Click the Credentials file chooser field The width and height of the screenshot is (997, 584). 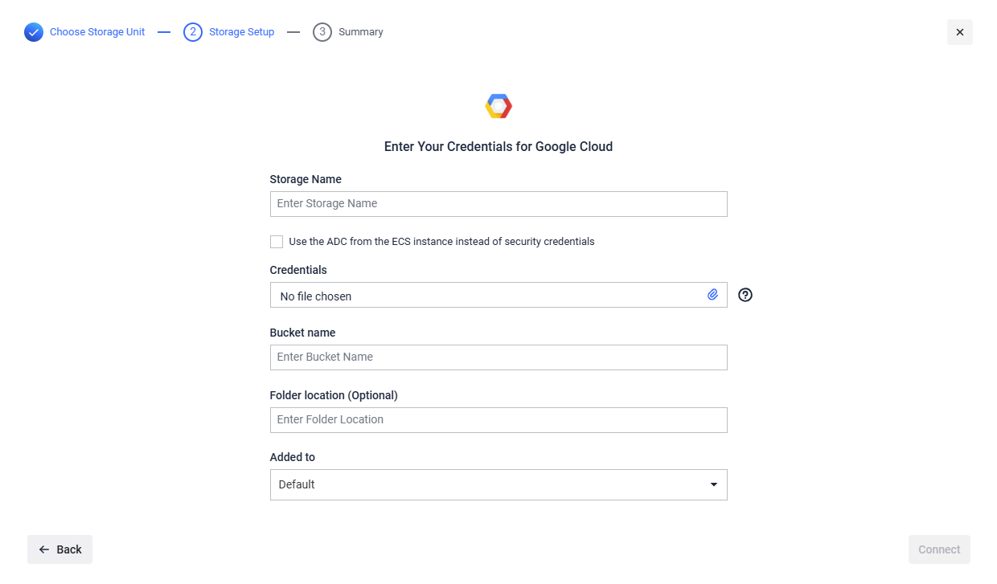click(498, 295)
